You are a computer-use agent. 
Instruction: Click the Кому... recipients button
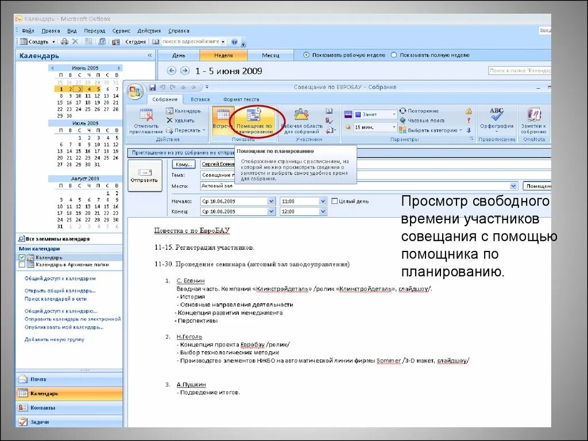(x=184, y=164)
